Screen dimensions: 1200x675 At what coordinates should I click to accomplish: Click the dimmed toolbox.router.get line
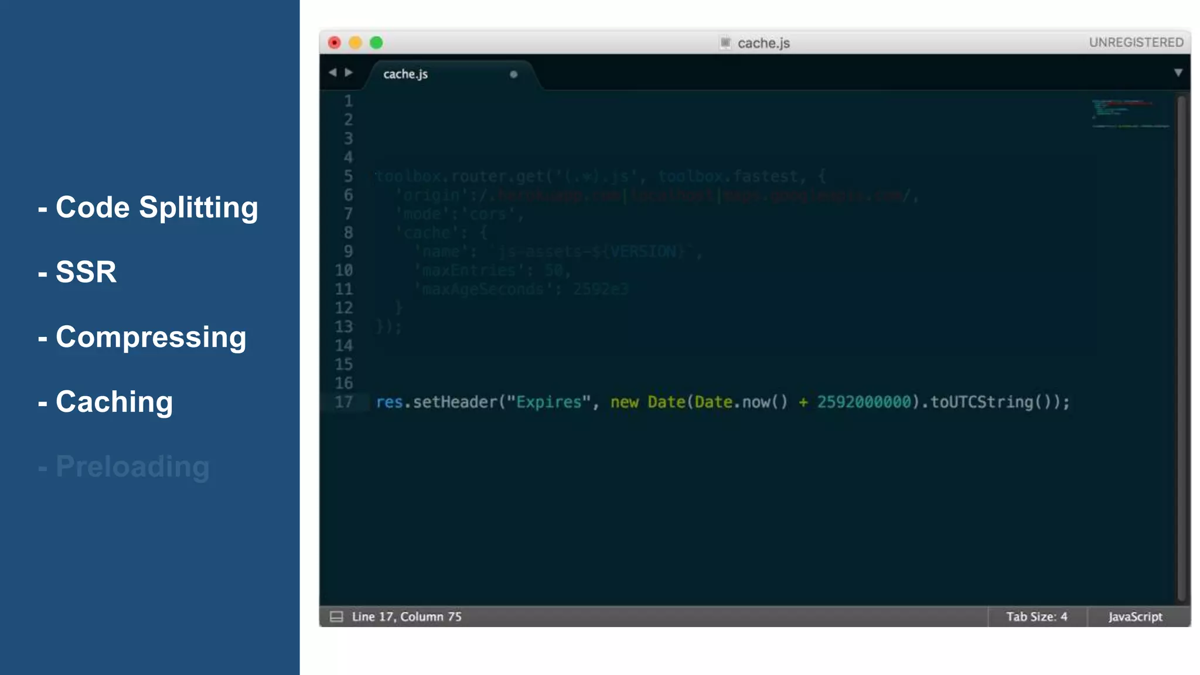pyautogui.click(x=601, y=176)
